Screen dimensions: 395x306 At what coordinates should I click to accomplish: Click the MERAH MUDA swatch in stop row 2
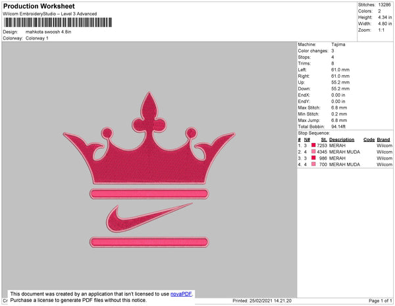(x=313, y=152)
